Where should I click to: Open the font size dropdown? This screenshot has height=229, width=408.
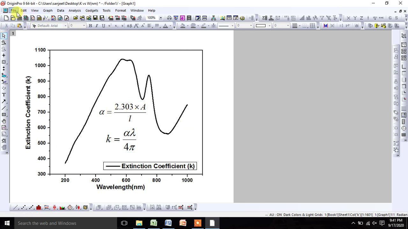point(84,26)
